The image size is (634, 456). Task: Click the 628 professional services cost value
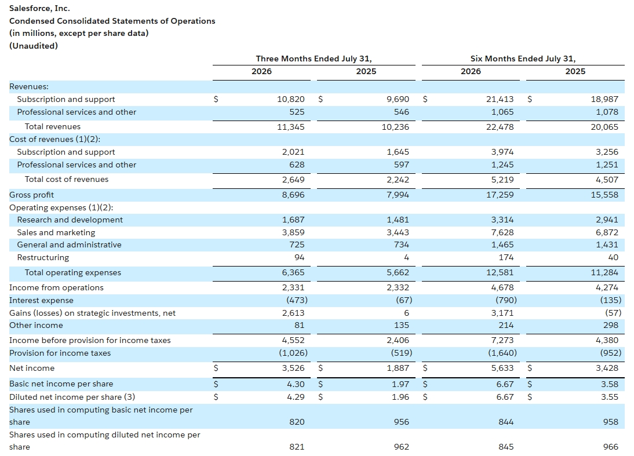tap(297, 165)
